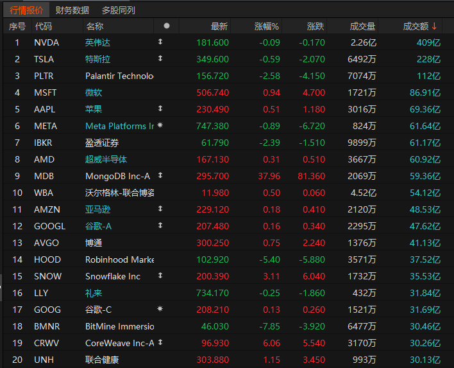
Task: Click MDB gain value 37.96
Action: tap(269, 177)
